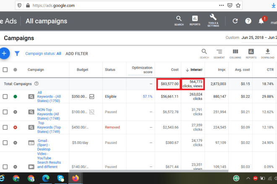Open NON-Top Keywords (All States) (1748) campaign

click(48, 114)
